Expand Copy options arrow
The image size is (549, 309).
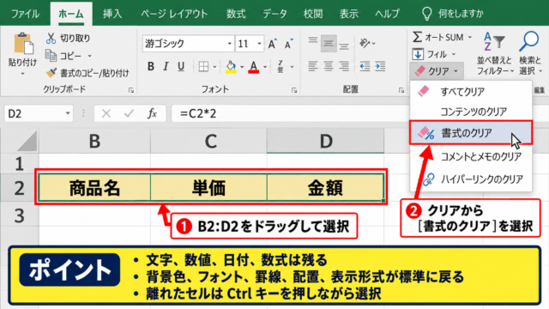[x=89, y=56]
